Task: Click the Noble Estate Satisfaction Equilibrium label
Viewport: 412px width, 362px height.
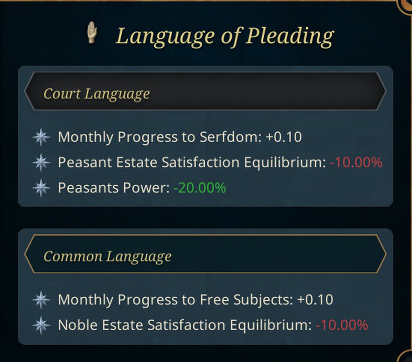Action: [x=184, y=325]
